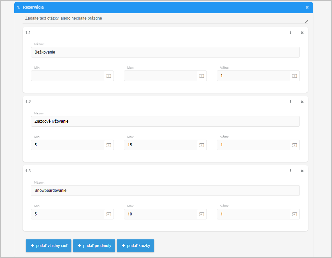This screenshot has height=258, width=332.
Task: Click the 1.1 item number label
Action: (28, 33)
